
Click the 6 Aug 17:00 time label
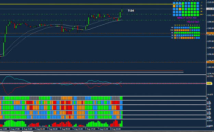coord(14,129)
